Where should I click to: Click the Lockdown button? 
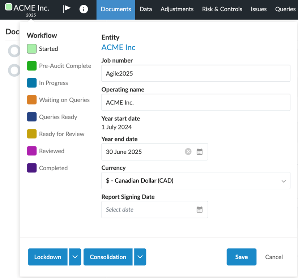[48, 257]
